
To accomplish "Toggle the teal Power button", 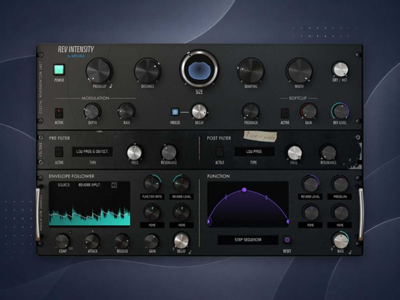I will coord(59,70).
